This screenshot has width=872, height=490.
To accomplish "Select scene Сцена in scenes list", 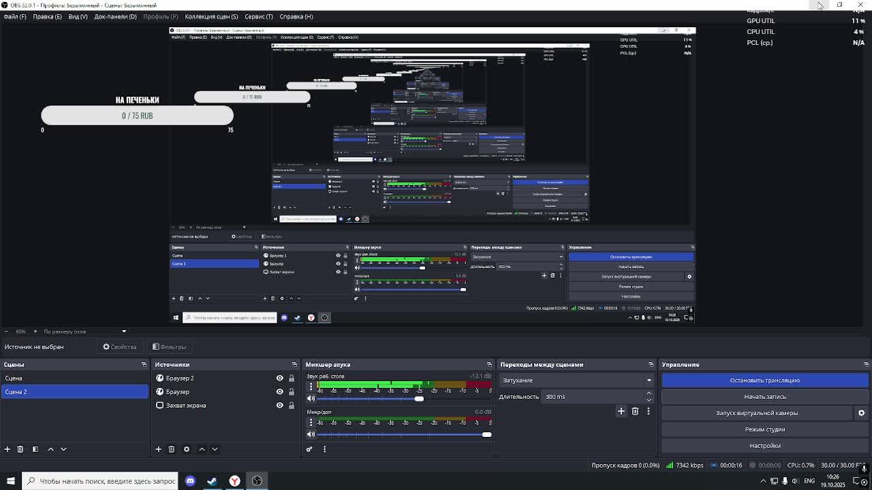I will 74,378.
